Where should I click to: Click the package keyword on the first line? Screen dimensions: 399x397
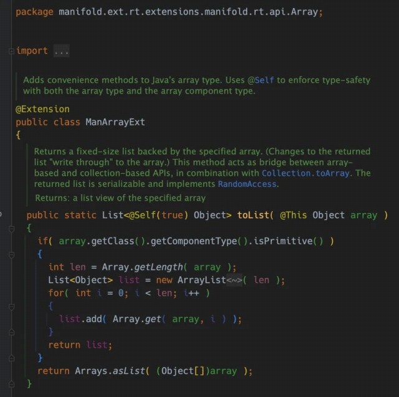[34, 12]
